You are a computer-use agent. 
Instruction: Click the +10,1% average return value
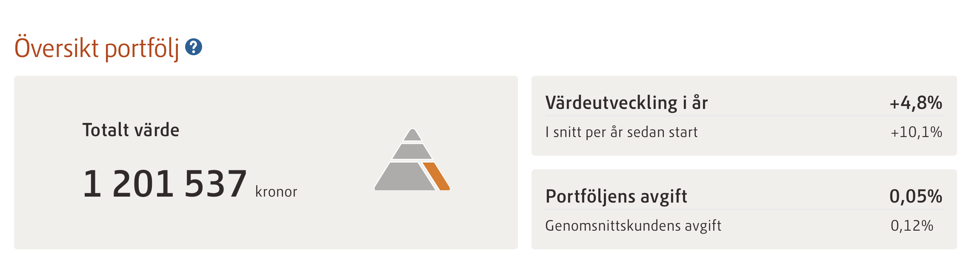click(x=916, y=132)
